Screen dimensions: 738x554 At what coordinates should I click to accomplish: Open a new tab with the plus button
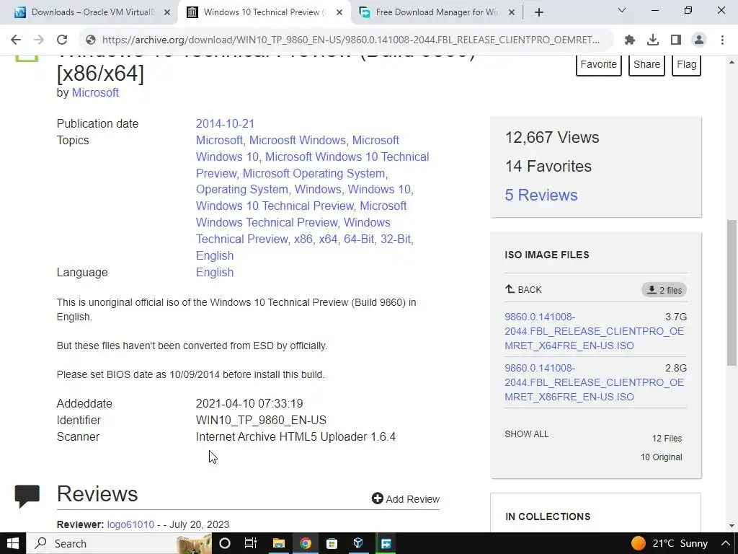tap(539, 12)
